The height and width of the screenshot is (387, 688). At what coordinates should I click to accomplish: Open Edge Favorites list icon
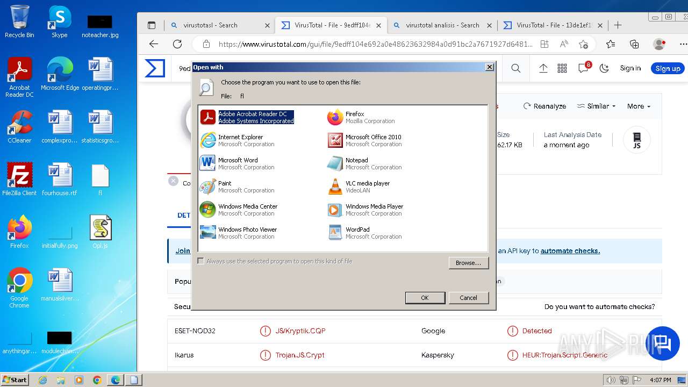pyautogui.click(x=611, y=44)
